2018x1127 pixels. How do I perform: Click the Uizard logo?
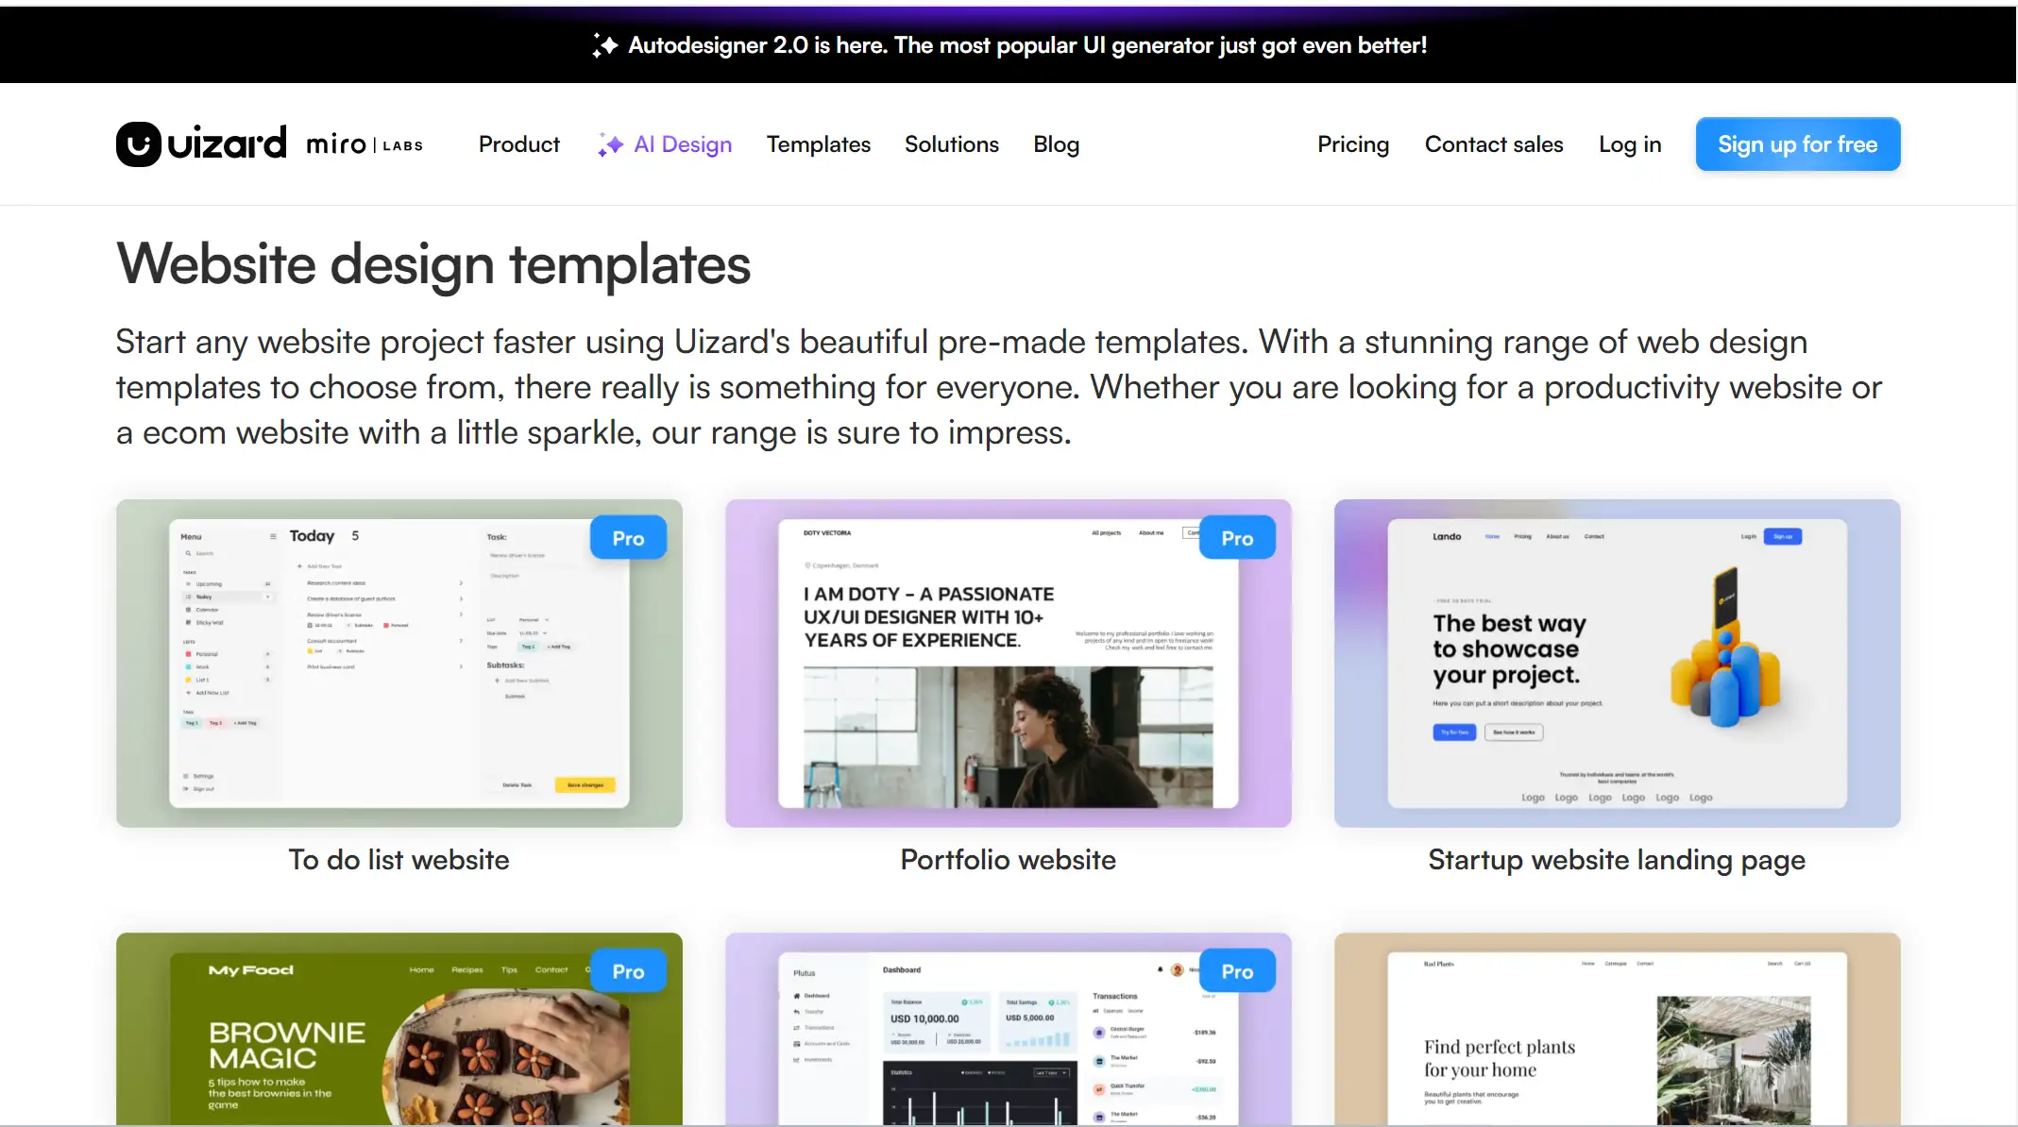coord(200,143)
